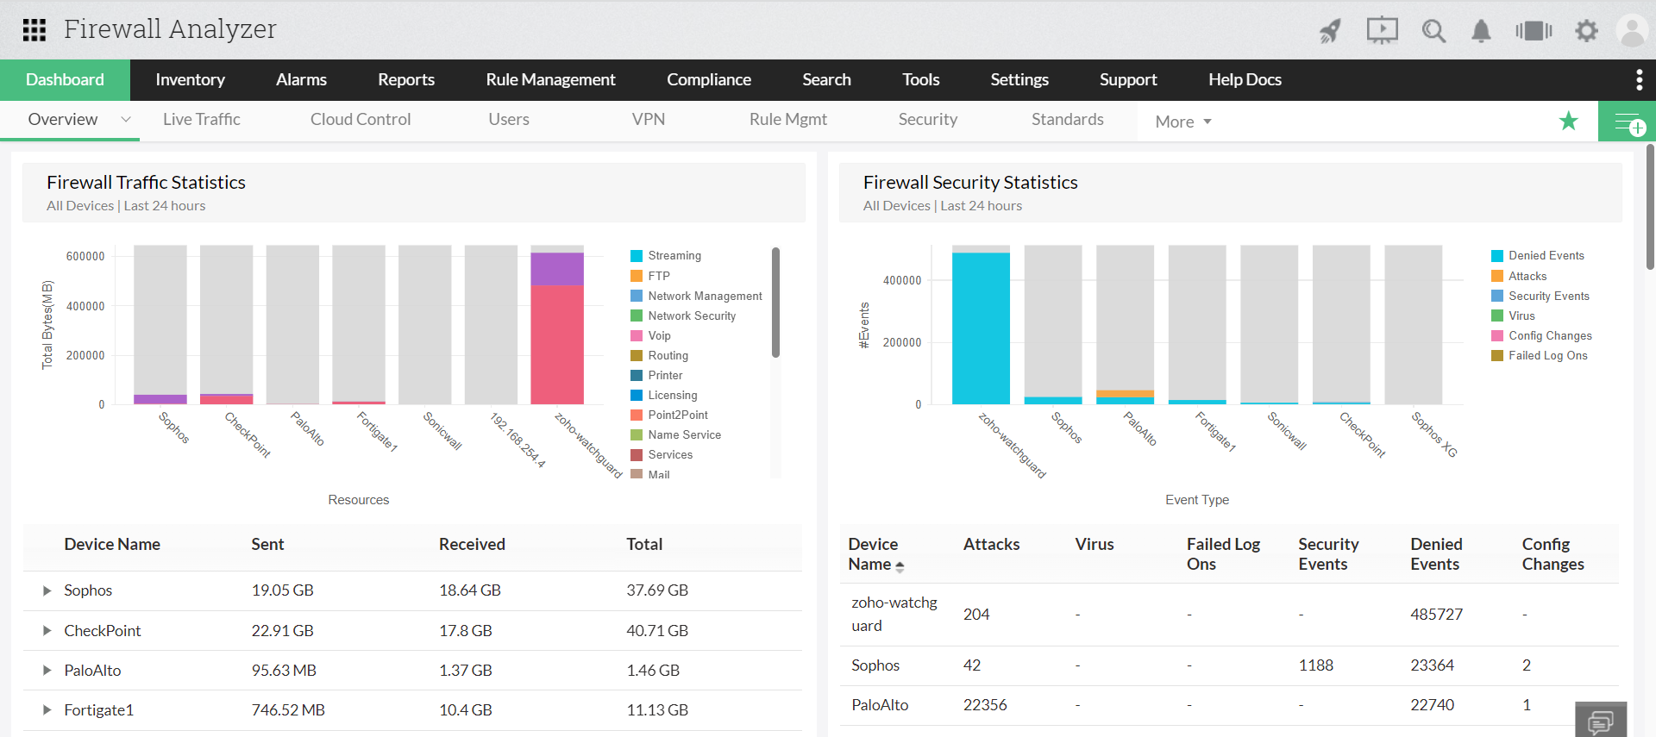Toggle Attacks series in security legend

click(x=1527, y=276)
